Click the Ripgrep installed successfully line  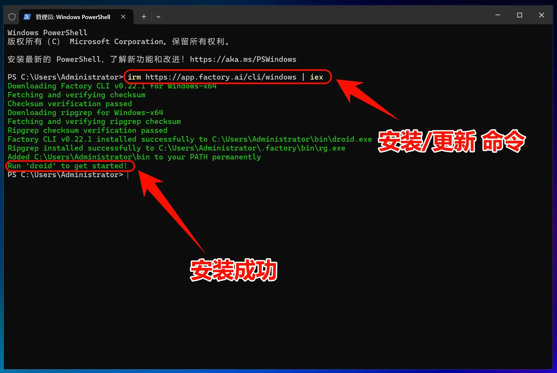(176, 148)
